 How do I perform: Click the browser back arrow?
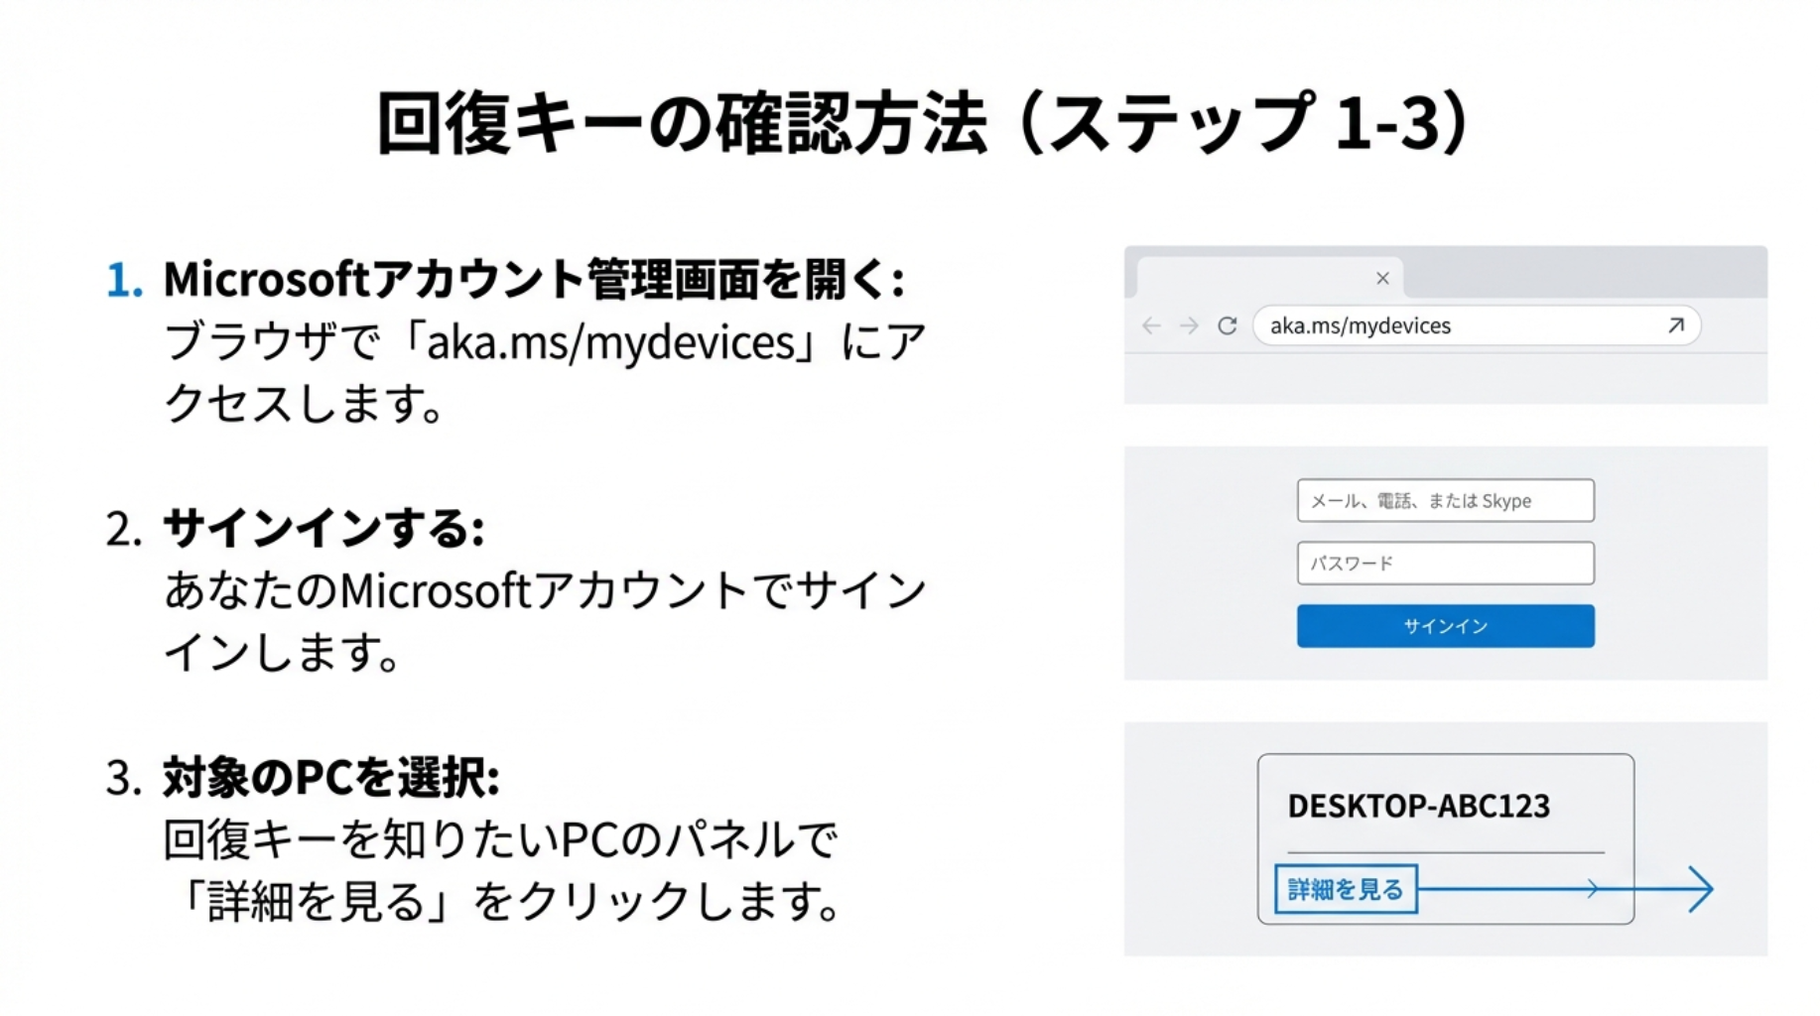pos(1151,325)
